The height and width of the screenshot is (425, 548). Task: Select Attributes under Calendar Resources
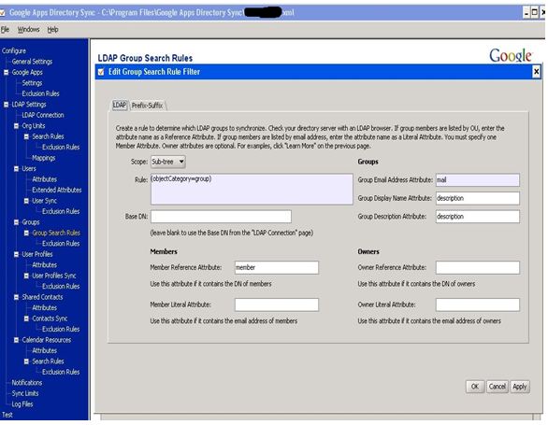(44, 350)
